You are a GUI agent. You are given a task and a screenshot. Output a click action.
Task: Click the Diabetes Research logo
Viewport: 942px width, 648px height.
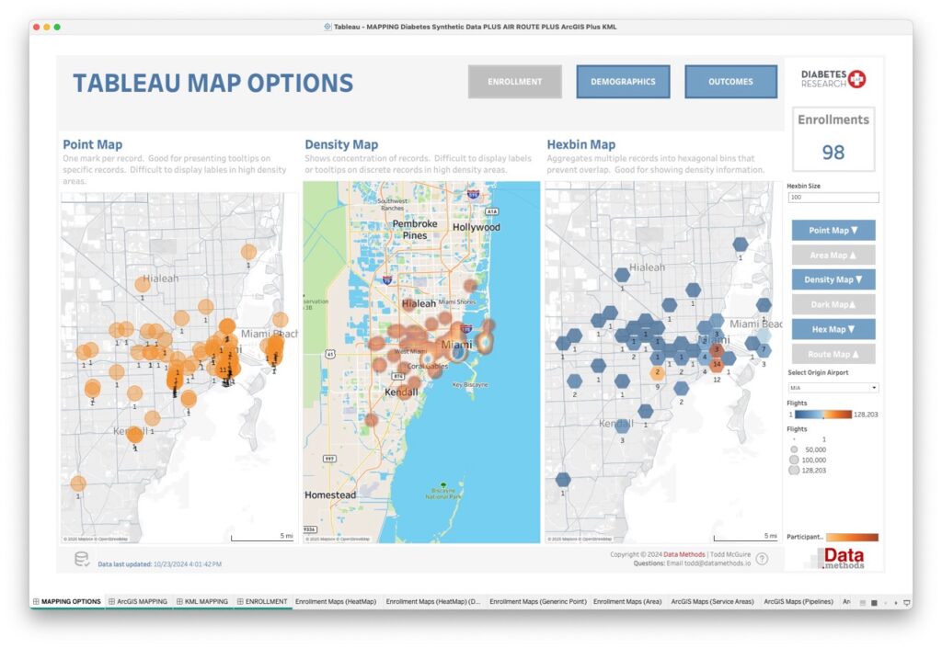coord(833,79)
